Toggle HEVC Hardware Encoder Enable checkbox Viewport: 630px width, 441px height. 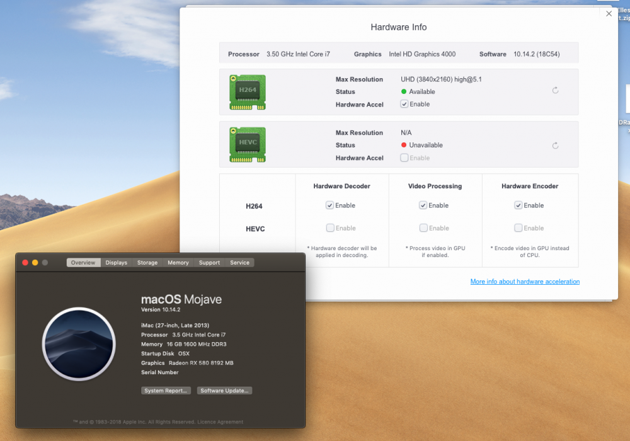click(518, 227)
